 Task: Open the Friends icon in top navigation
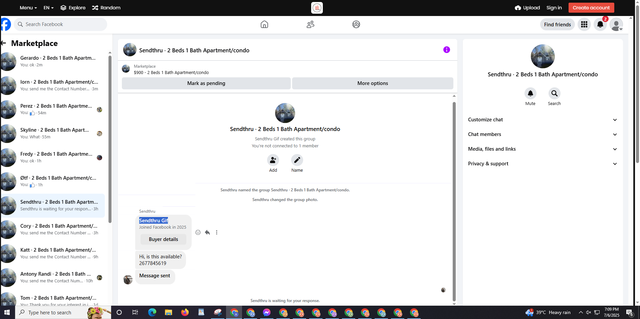pyautogui.click(x=310, y=24)
